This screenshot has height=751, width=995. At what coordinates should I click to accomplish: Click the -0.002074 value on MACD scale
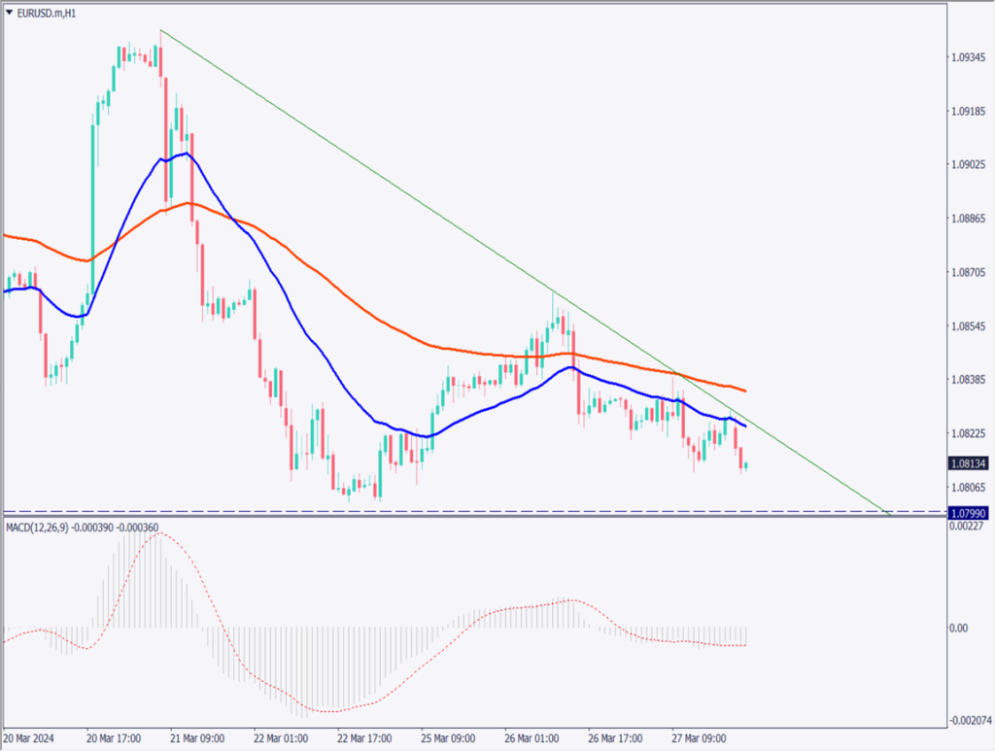(x=970, y=720)
